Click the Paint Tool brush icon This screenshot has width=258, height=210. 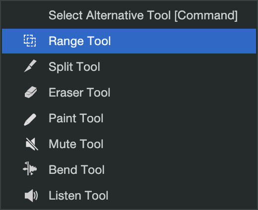[30, 120]
